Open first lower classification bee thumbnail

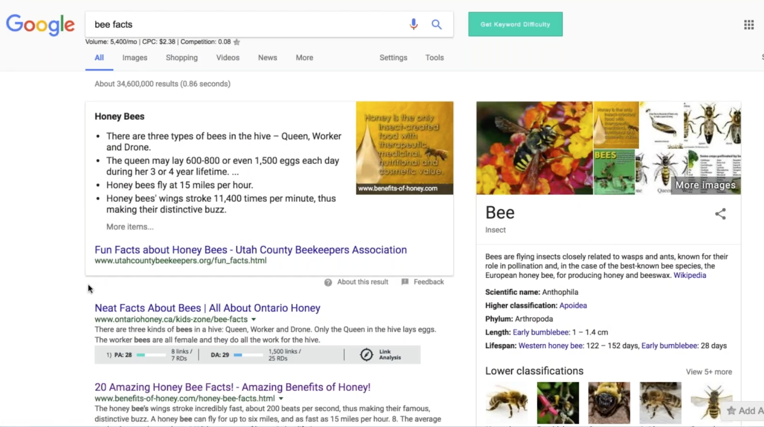pyautogui.click(x=506, y=403)
